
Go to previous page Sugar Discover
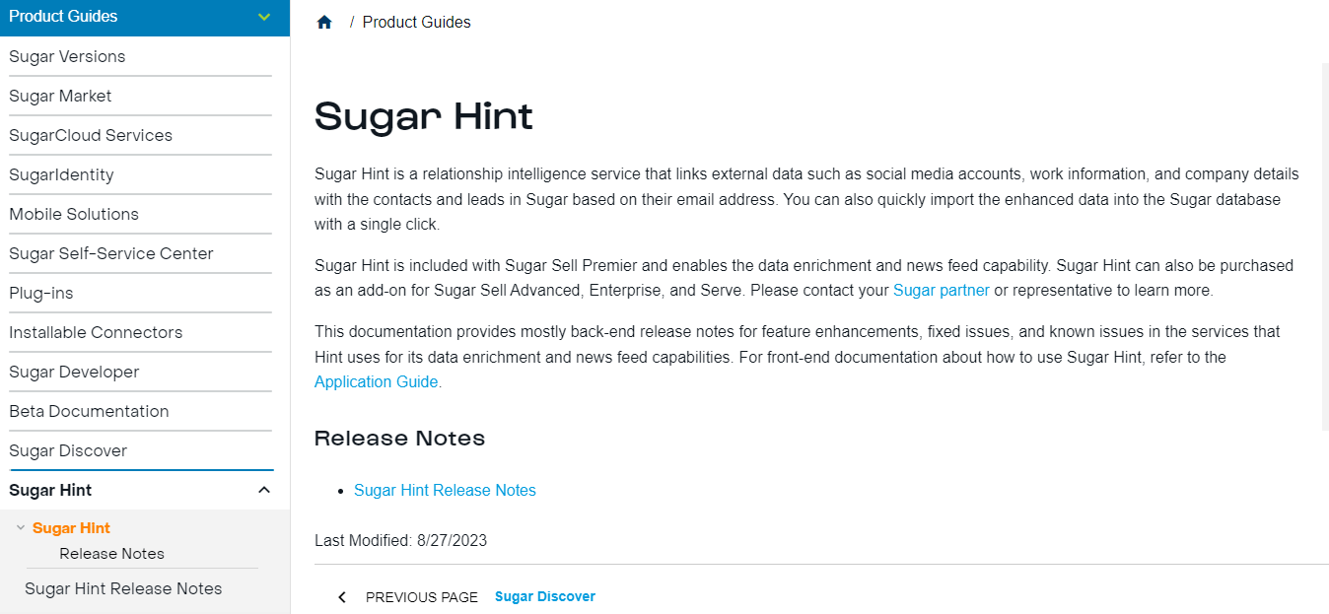[544, 596]
